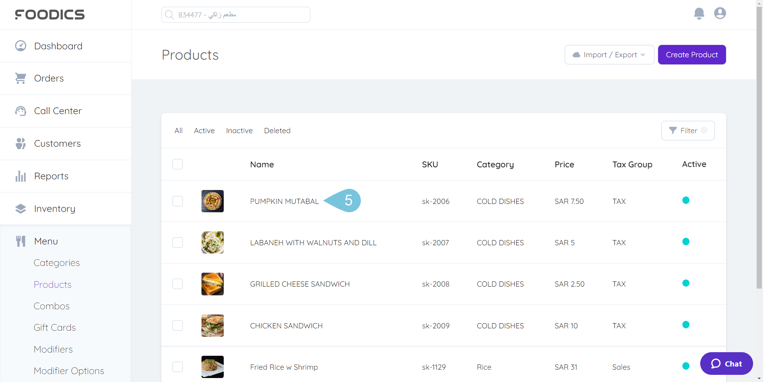Click the Rice category cell

point(484,367)
